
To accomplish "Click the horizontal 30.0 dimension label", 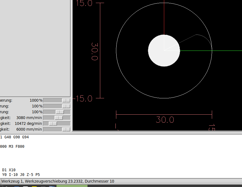I will coord(165,120).
